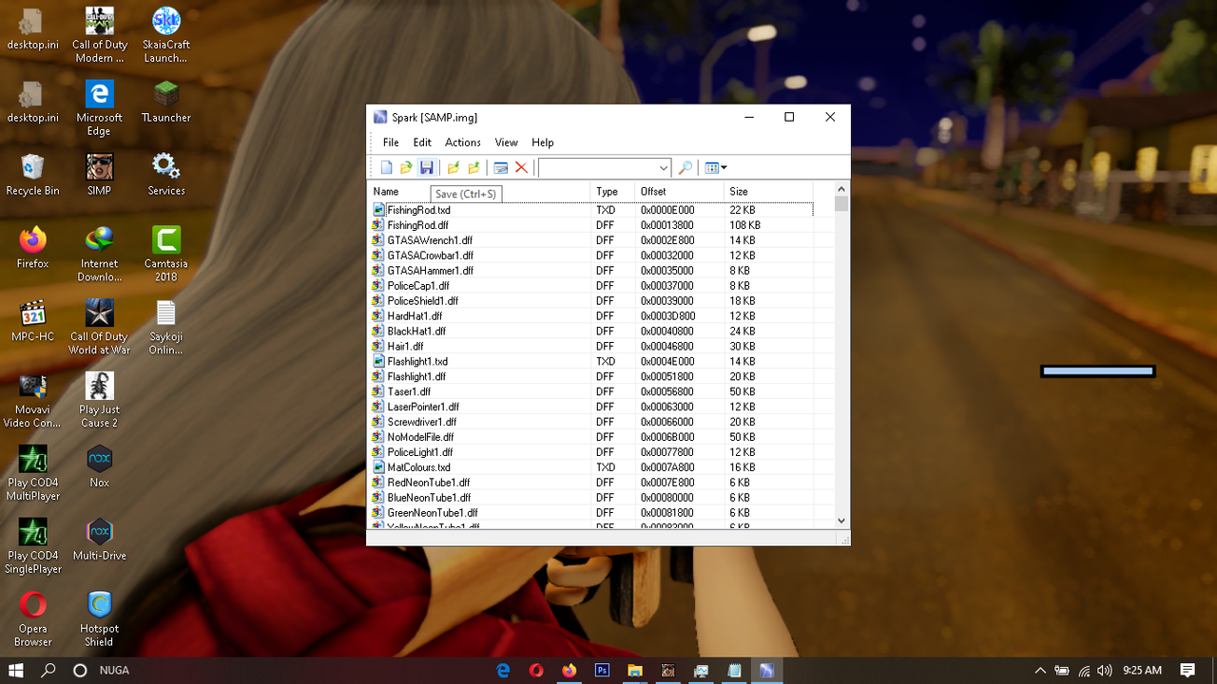Click the Services gear desktop icon
Viewport: 1217px width, 684px height.
pyautogui.click(x=165, y=175)
